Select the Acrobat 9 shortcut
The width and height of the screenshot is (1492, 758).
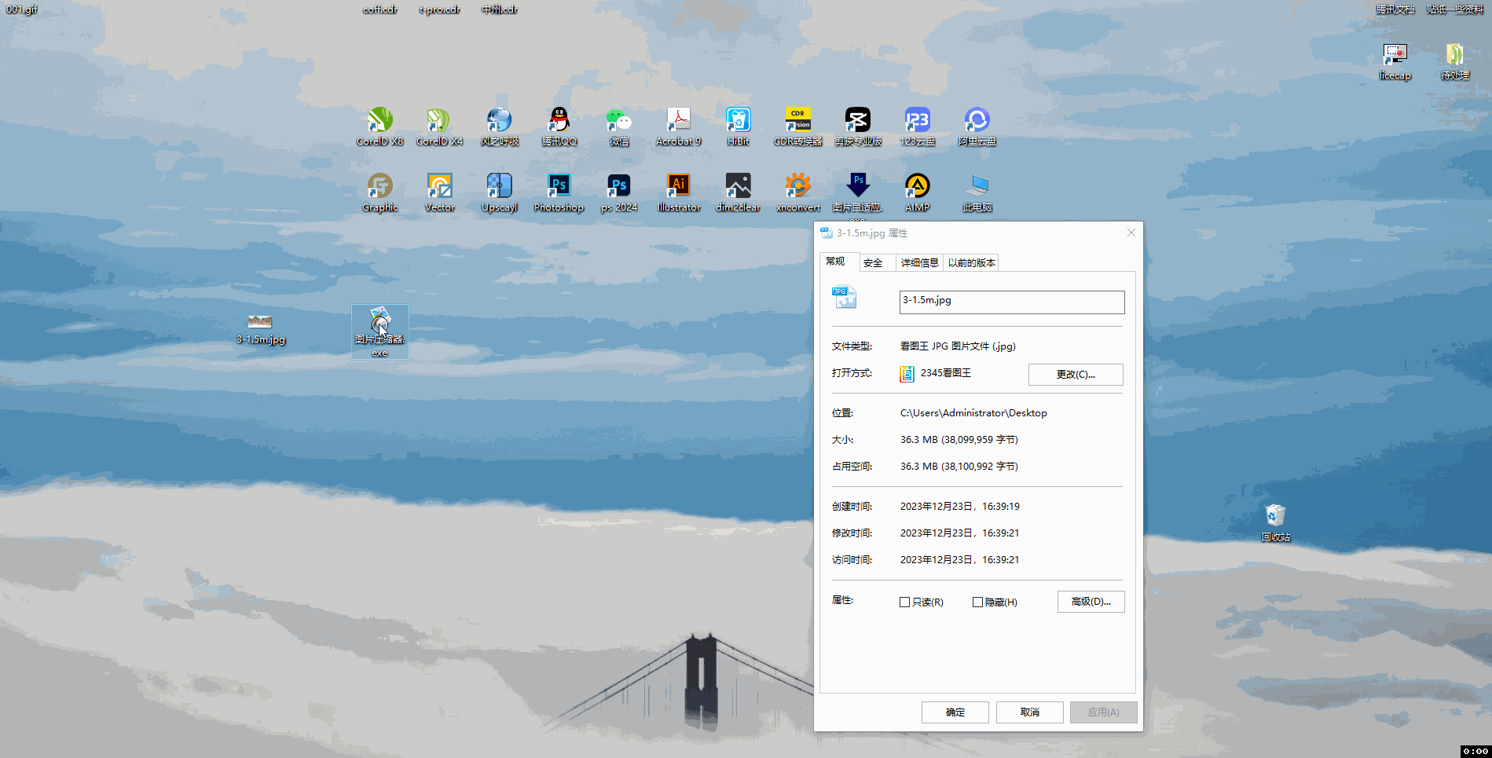679,126
